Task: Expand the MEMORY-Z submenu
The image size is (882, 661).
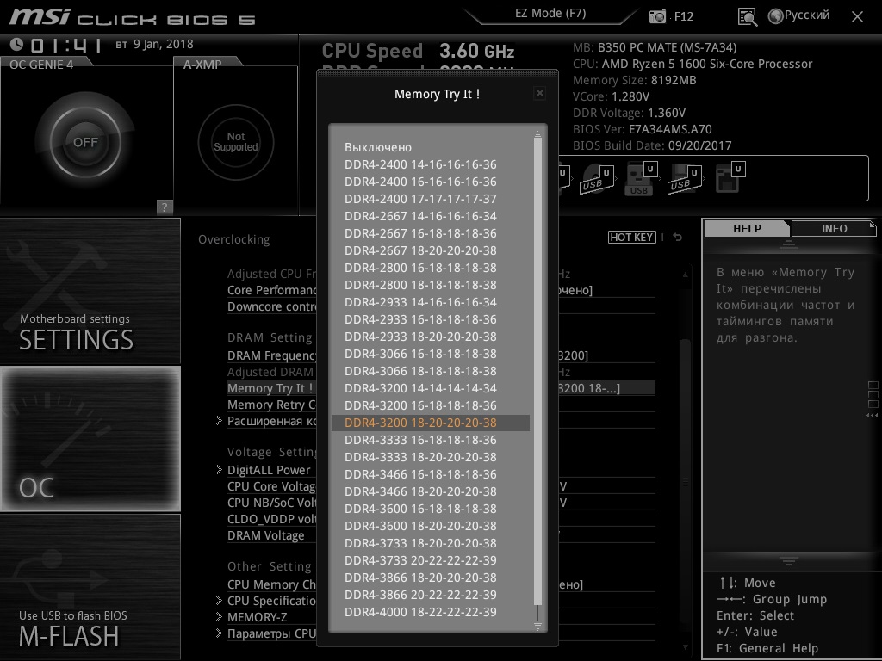Action: tap(252, 617)
